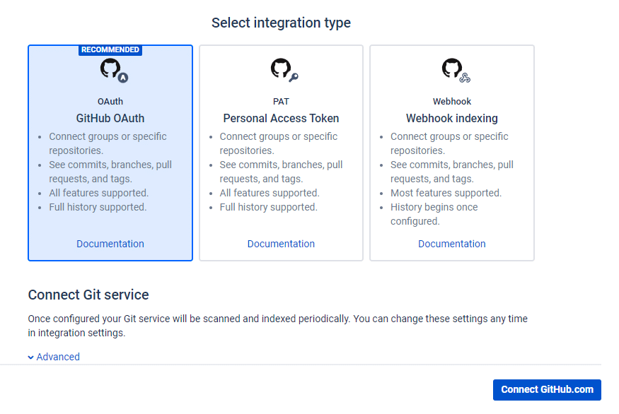Open Documentation link under Personal Access Token
This screenshot has width=619, height=414.
281,244
